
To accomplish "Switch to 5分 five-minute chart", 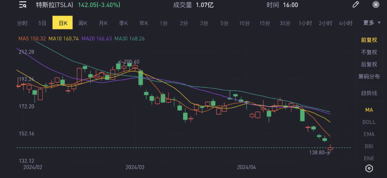I will coord(224,23).
